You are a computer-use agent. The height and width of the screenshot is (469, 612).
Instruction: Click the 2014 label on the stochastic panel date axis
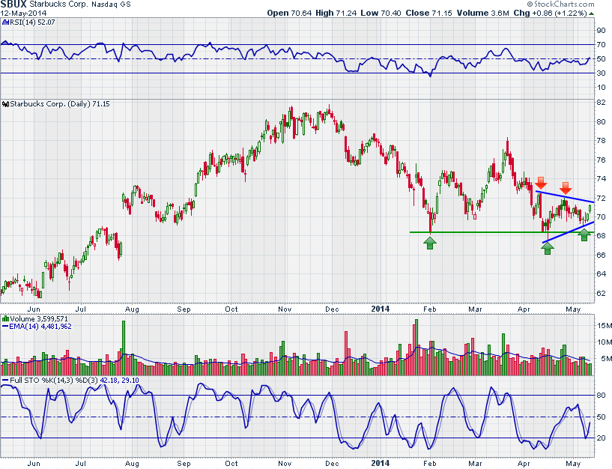pos(380,463)
